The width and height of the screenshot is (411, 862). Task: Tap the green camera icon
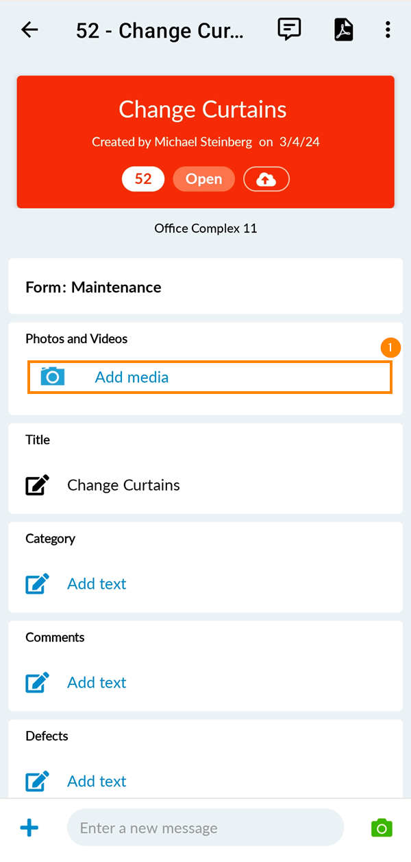[x=382, y=828]
